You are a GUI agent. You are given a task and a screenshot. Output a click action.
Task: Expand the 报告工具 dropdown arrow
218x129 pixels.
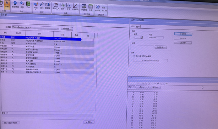[56, 10]
